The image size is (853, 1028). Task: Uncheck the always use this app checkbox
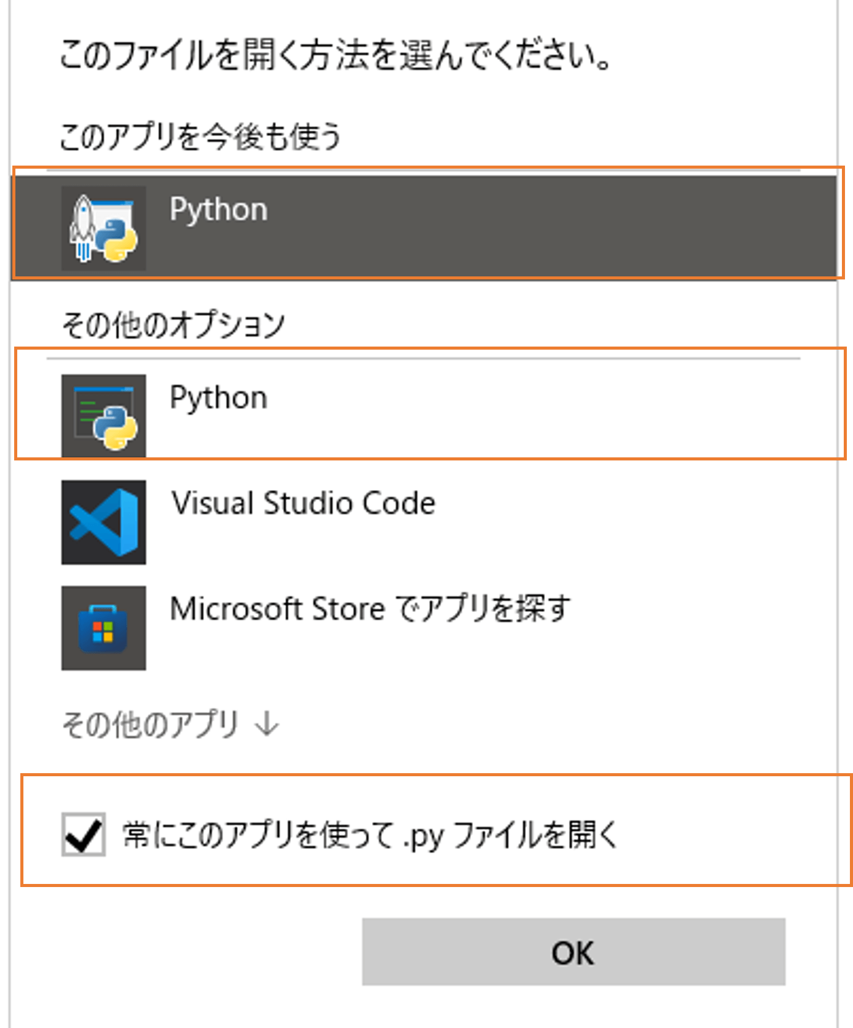click(83, 834)
